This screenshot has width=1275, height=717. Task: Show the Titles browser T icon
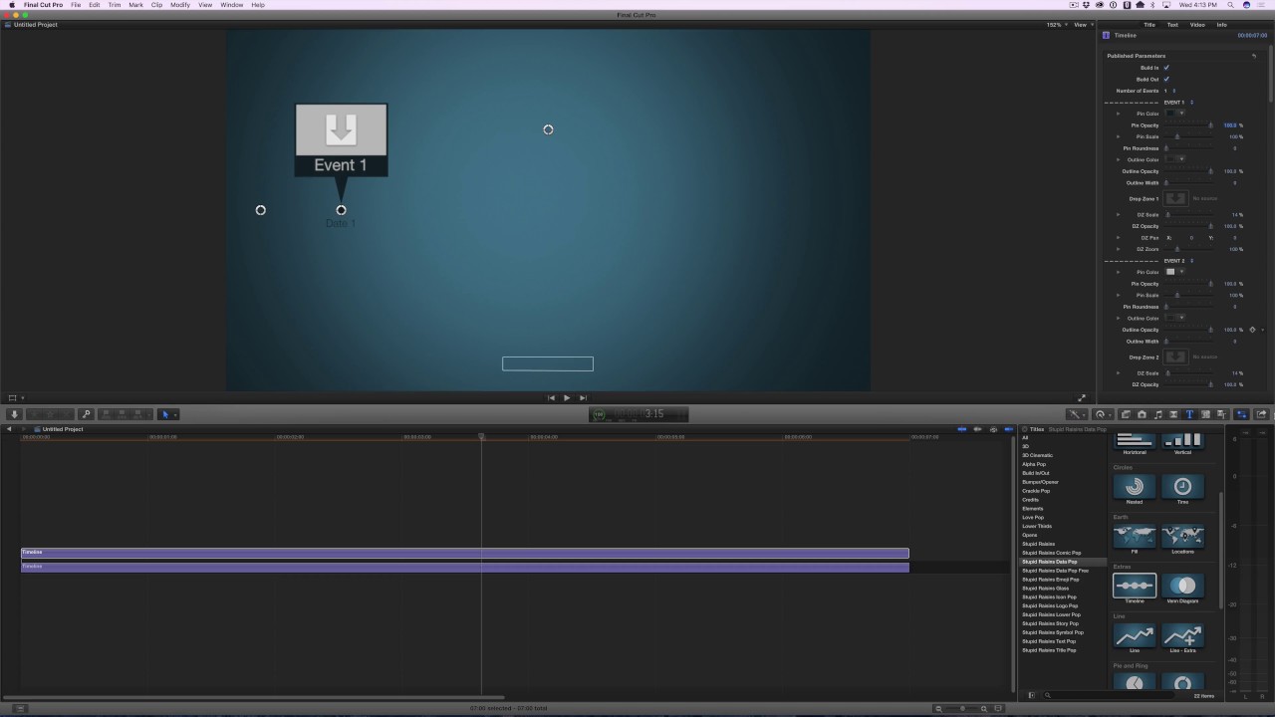tap(1189, 414)
